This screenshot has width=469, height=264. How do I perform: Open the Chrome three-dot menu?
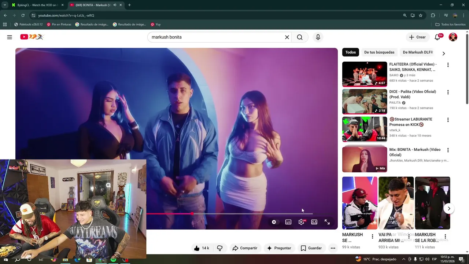point(464,15)
